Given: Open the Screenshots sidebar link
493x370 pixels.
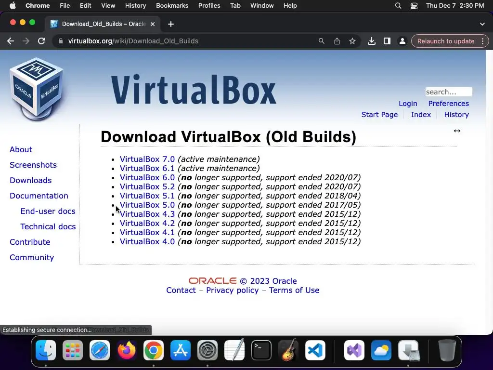Looking at the screenshot, I should click(x=33, y=165).
